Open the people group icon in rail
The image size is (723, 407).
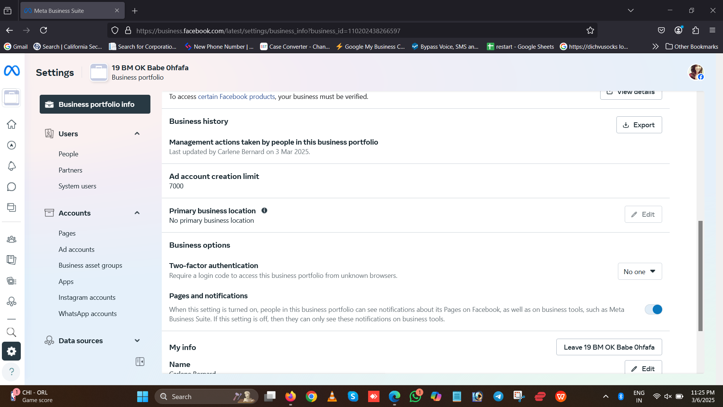(x=12, y=239)
